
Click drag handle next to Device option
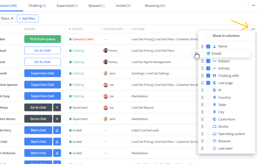click(202, 126)
